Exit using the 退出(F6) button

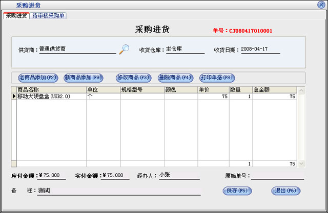(x=285, y=191)
